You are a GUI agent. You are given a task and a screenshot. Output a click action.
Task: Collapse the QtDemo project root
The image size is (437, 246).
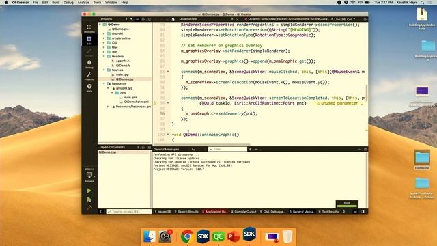click(100, 25)
